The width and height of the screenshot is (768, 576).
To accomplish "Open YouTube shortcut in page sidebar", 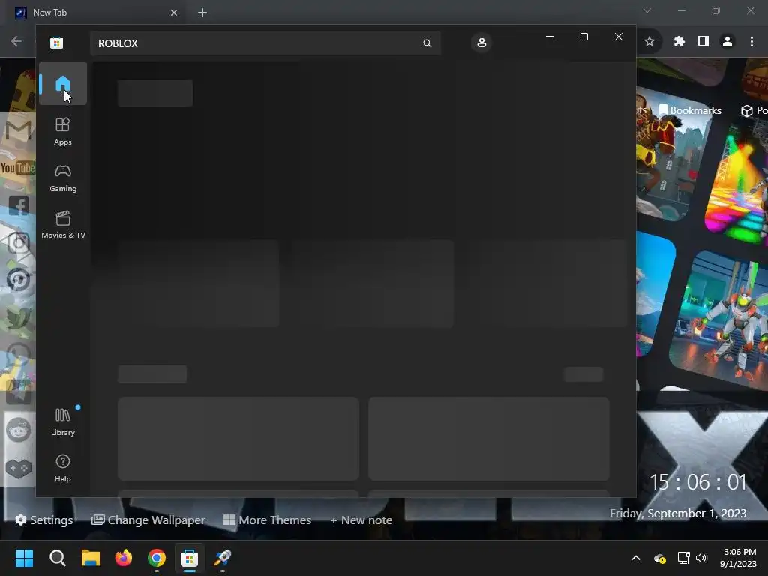I will (18, 168).
